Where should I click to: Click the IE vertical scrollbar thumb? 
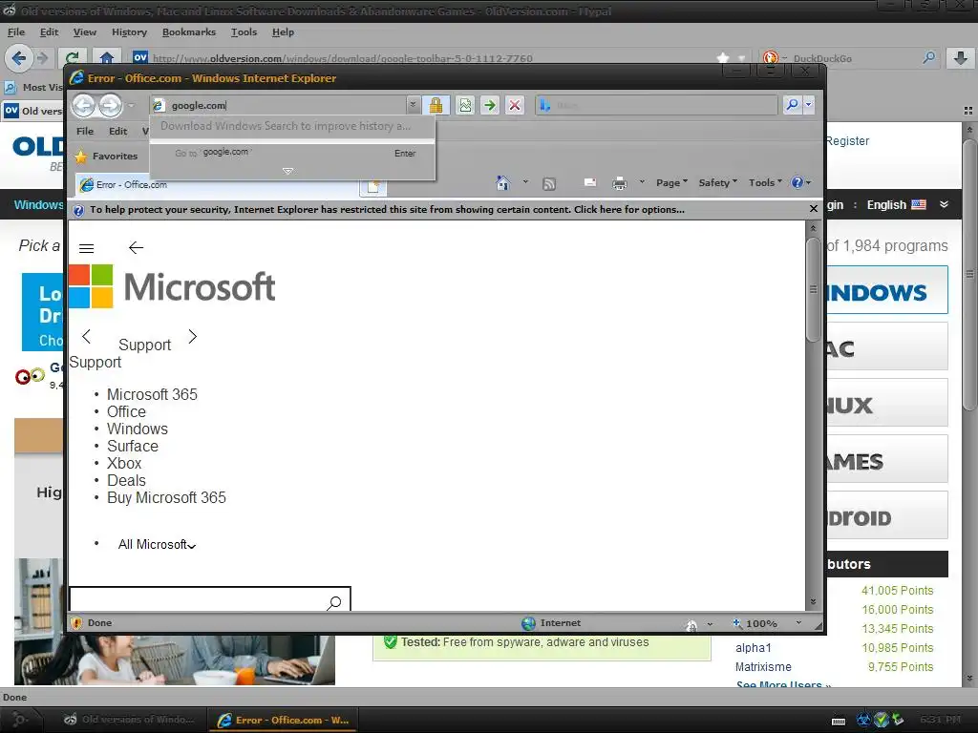[x=813, y=289]
